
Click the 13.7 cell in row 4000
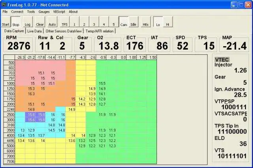tap(40, 136)
